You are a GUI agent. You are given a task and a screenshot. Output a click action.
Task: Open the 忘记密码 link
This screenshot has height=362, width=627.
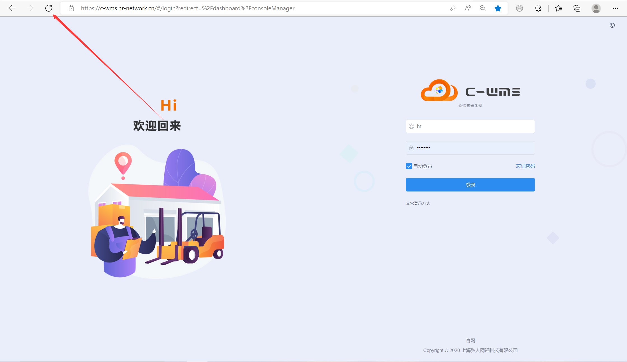pos(525,166)
